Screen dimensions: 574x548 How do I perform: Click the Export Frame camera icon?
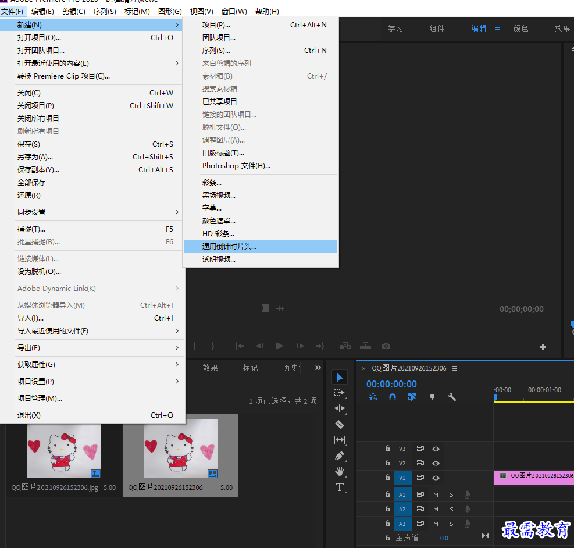386,346
